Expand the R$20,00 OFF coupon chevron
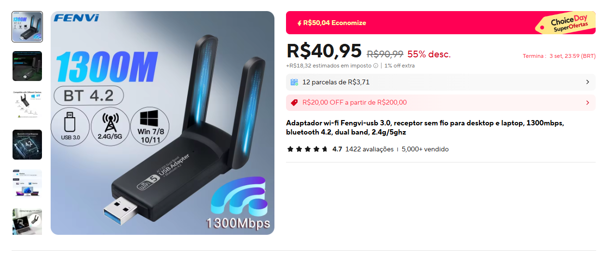This screenshot has height=270, width=600. pyautogui.click(x=587, y=102)
